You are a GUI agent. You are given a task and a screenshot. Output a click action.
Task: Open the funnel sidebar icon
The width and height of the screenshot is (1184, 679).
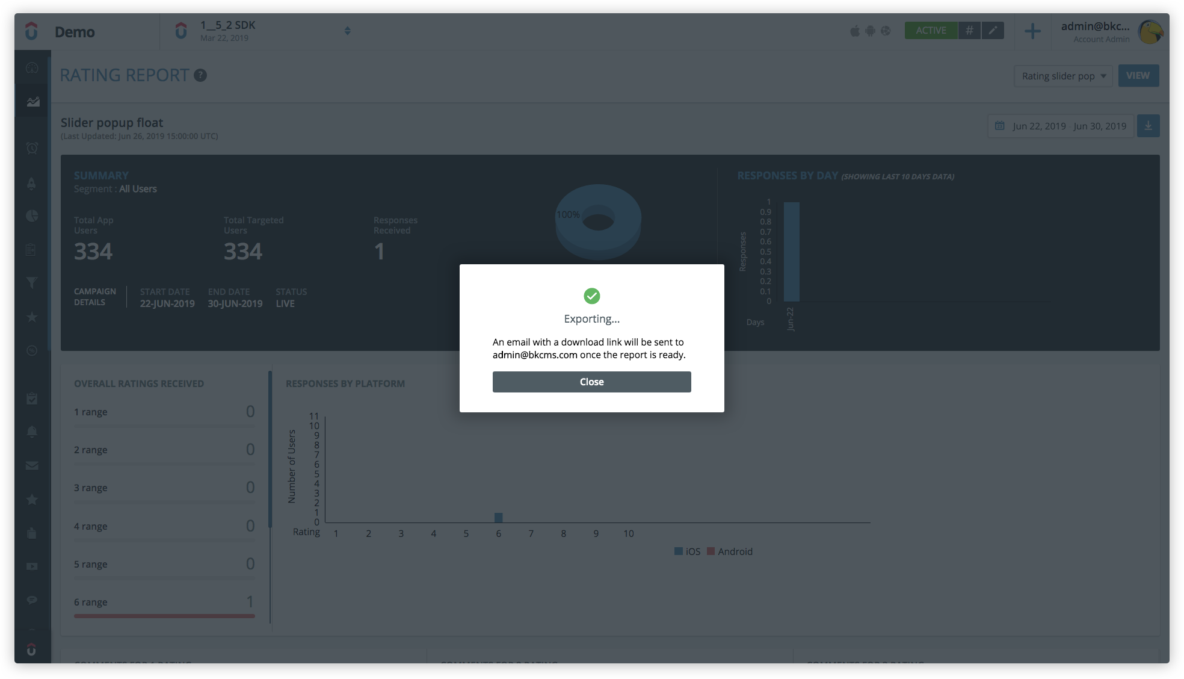[32, 283]
